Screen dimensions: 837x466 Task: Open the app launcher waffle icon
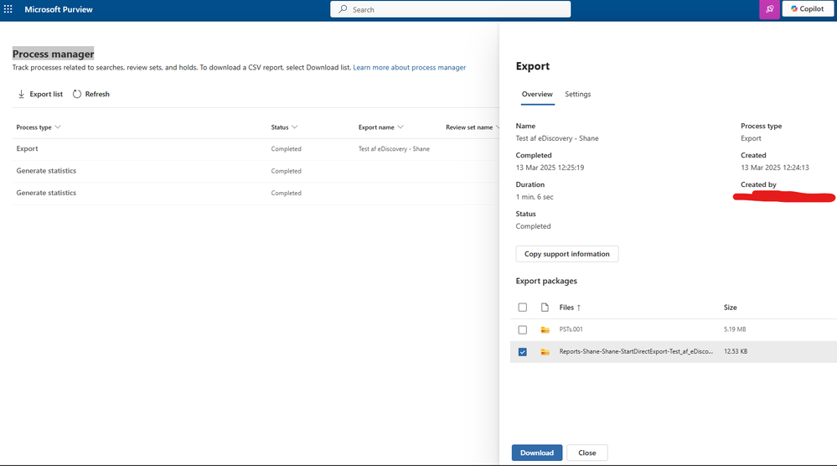(8, 9)
